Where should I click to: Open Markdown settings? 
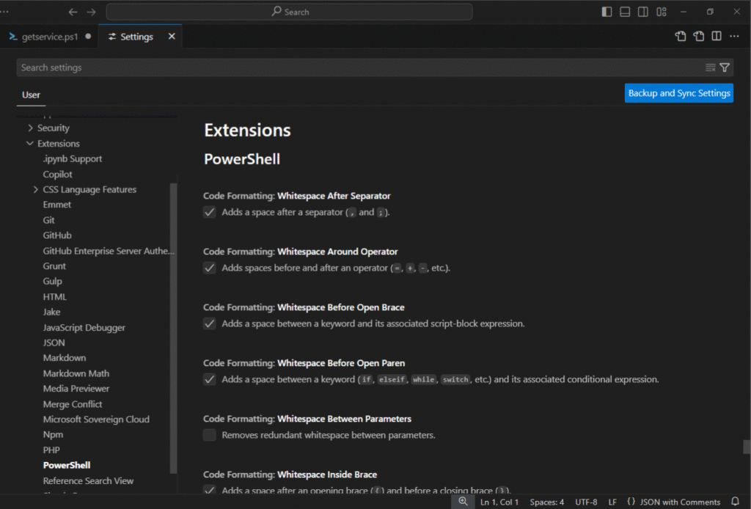point(65,358)
